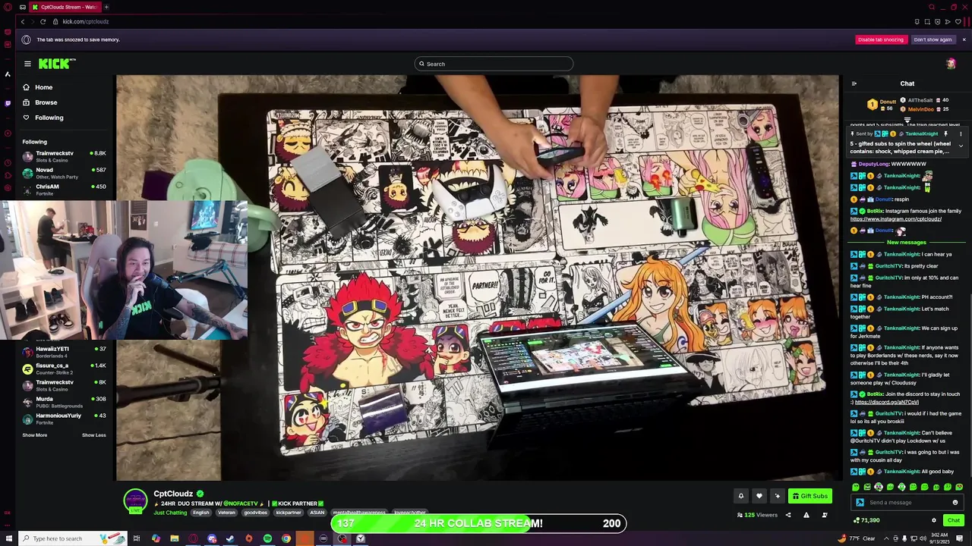
Task: Click Disable tab snoozing button
Action: click(x=881, y=39)
